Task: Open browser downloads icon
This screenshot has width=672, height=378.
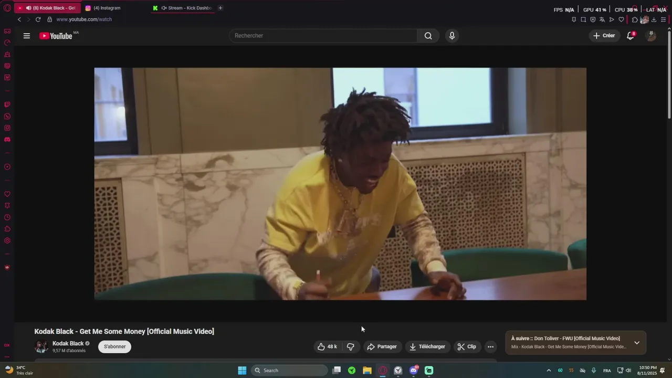Action: coord(654,19)
